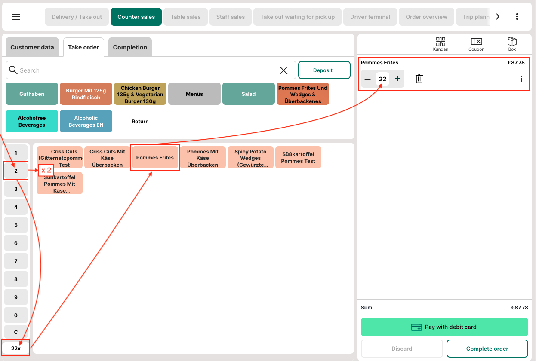This screenshot has width=536, height=361.
Task: Click the Coupon icon
Action: click(476, 44)
